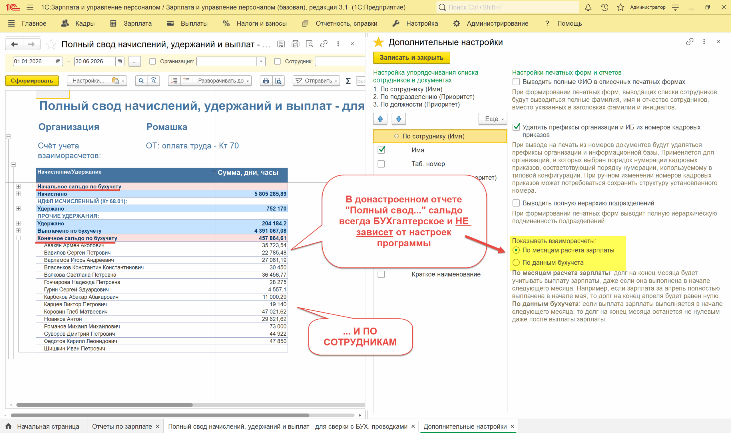Check Выводить полные ФИО option
The height and width of the screenshot is (433, 731).
[x=516, y=82]
